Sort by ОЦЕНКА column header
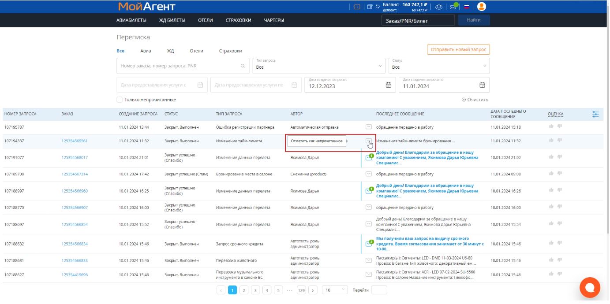 click(555, 114)
